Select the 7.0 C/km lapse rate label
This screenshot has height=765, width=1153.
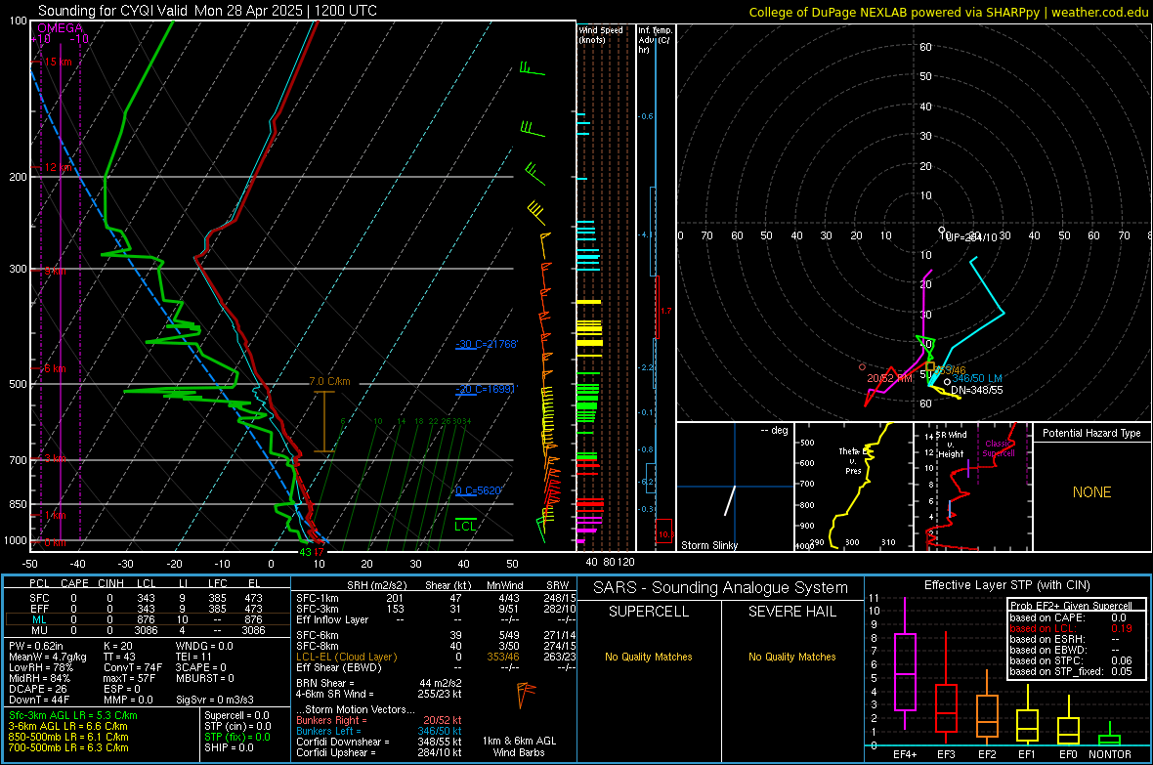click(329, 382)
